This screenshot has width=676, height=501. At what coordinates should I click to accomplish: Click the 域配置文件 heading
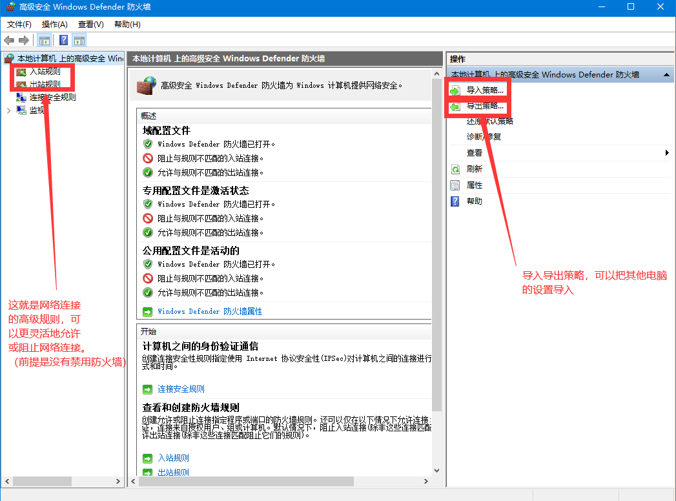pos(167,130)
